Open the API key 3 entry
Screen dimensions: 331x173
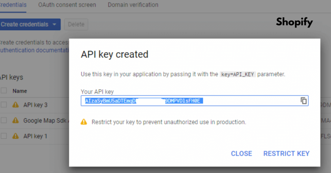[35, 105]
